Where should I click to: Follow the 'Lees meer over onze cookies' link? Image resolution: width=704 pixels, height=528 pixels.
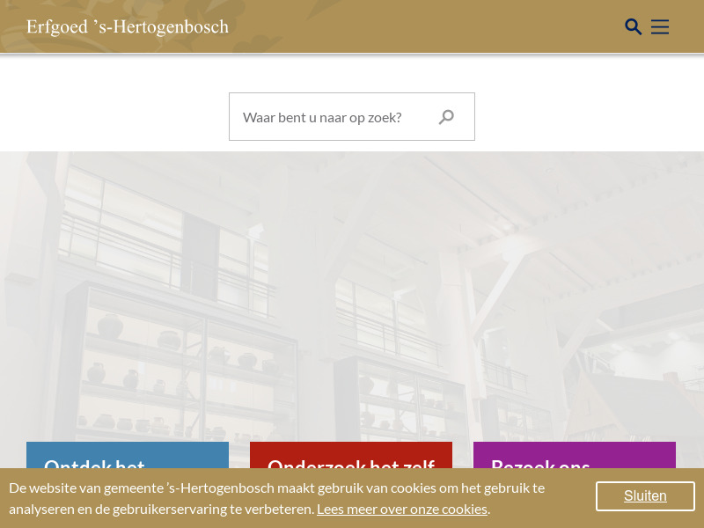click(401, 509)
